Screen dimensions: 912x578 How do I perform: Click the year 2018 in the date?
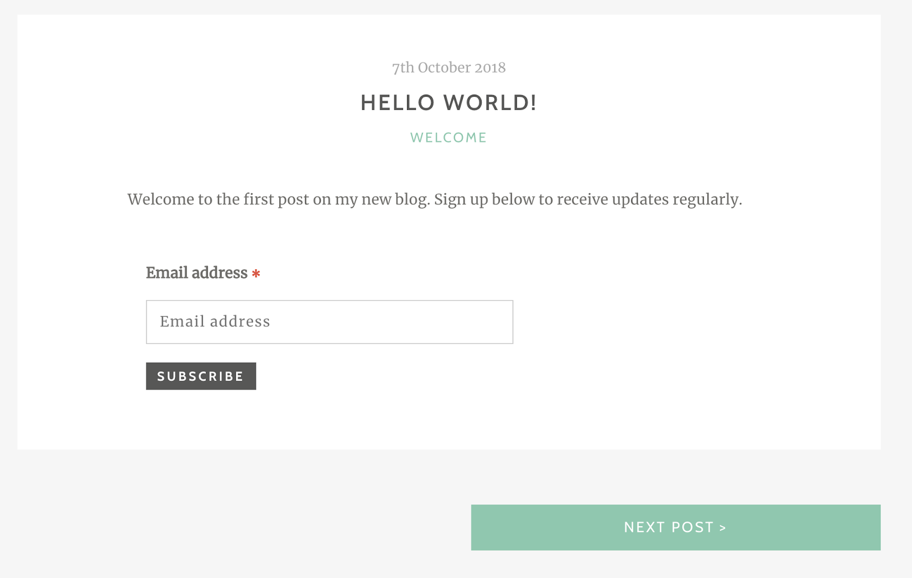490,68
